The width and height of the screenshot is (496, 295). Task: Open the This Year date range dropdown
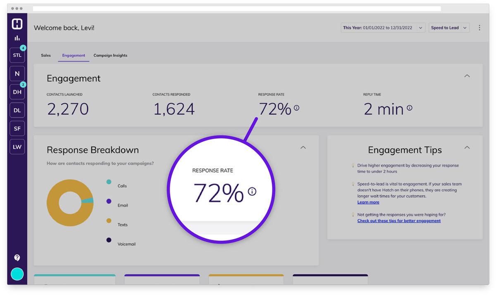pyautogui.click(x=382, y=27)
